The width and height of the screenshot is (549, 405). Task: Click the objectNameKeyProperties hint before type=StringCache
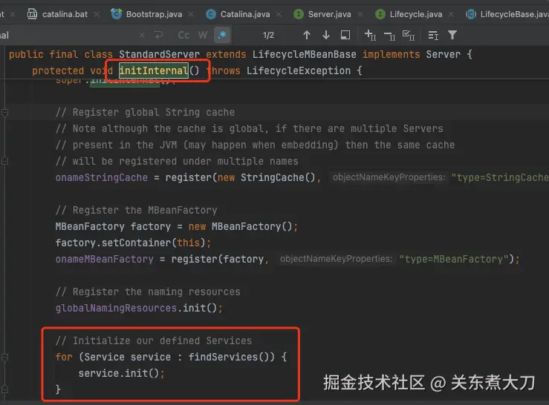pyautogui.click(x=389, y=177)
